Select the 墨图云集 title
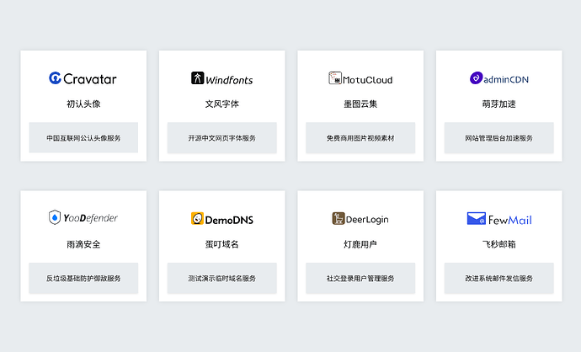Screen dimensions: 581x352 360,104
